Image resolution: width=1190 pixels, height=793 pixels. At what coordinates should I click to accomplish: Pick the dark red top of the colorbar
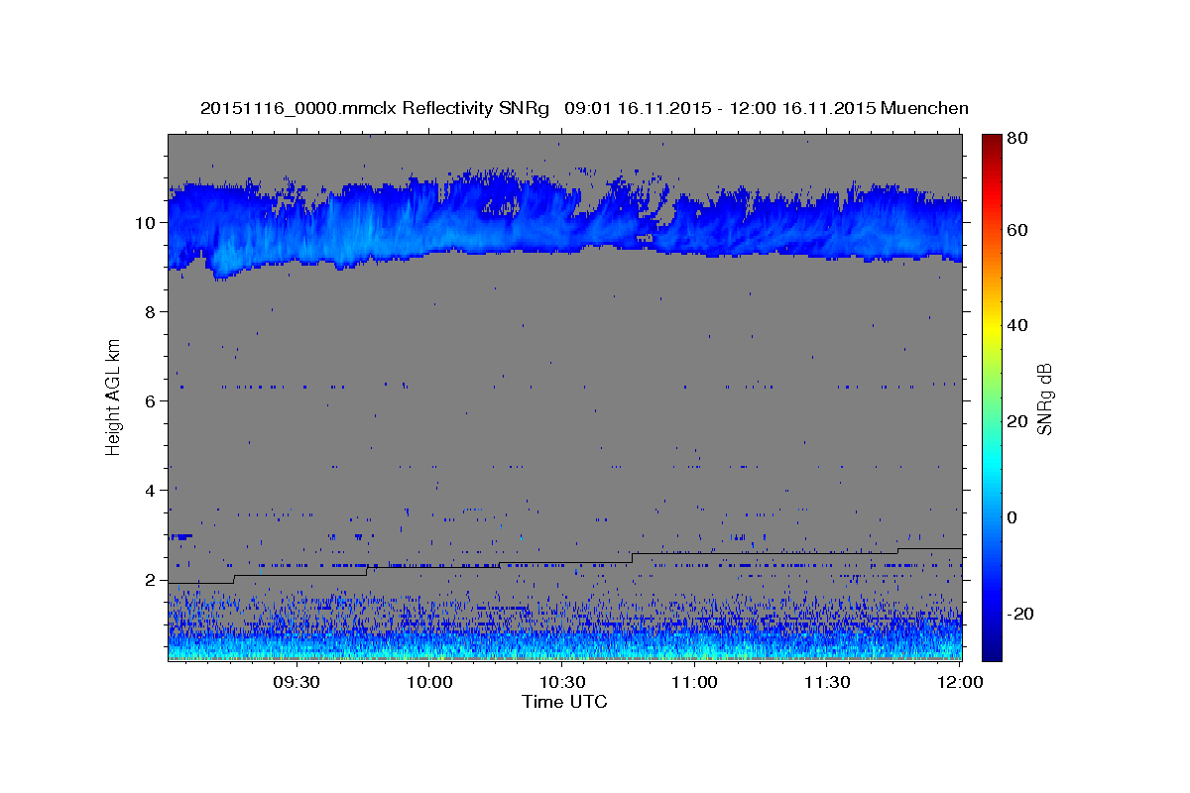pos(992,141)
